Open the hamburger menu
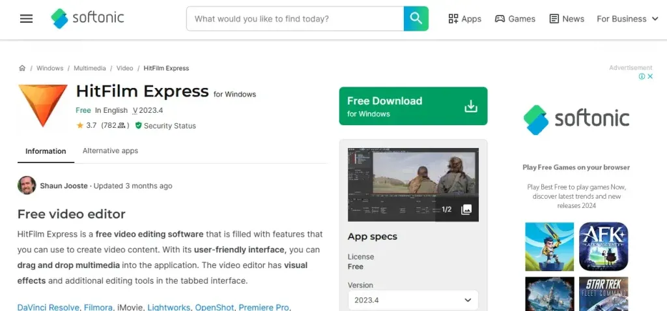The image size is (667, 311). tap(26, 19)
